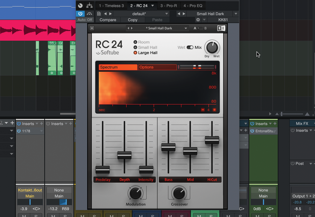This screenshot has width=315, height=217.
Task: Click the Copy button
Action: (x=133, y=20)
